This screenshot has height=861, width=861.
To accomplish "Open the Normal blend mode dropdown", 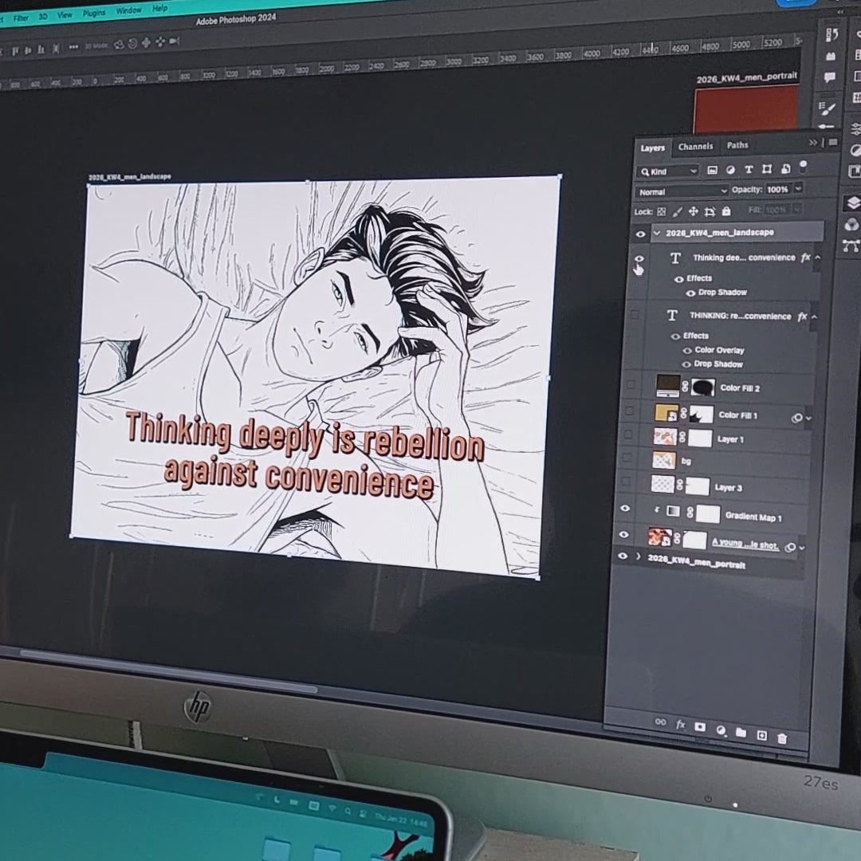I will (x=682, y=191).
